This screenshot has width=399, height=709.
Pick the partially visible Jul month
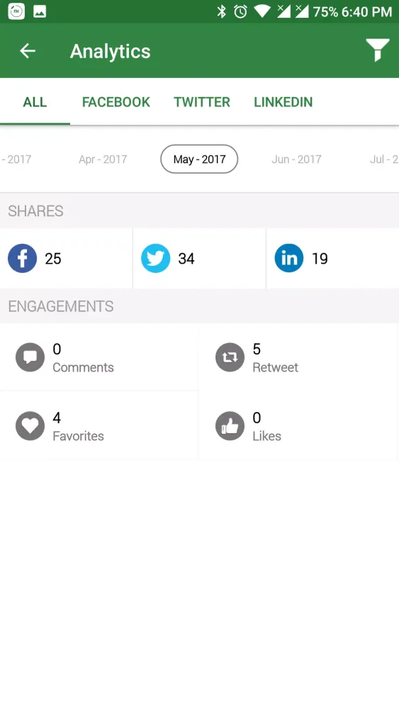(384, 159)
